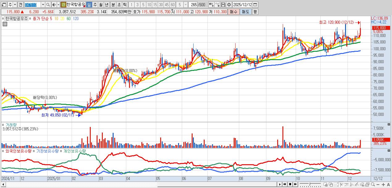392x188 pixels.
Task: Click the eraser volume bars icon
Action: [362, 184]
